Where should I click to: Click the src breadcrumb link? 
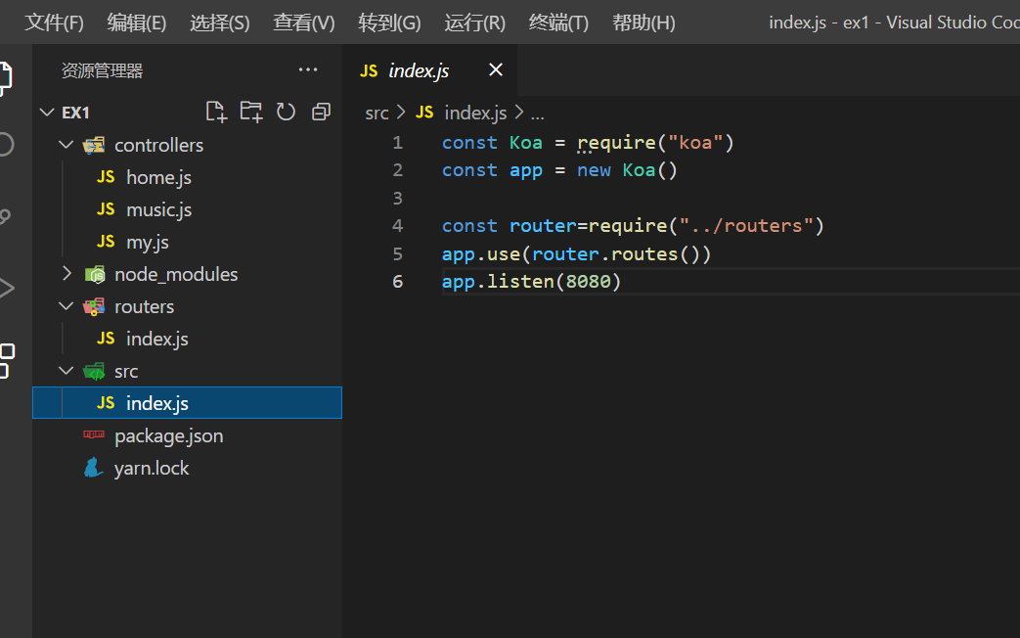(x=377, y=114)
